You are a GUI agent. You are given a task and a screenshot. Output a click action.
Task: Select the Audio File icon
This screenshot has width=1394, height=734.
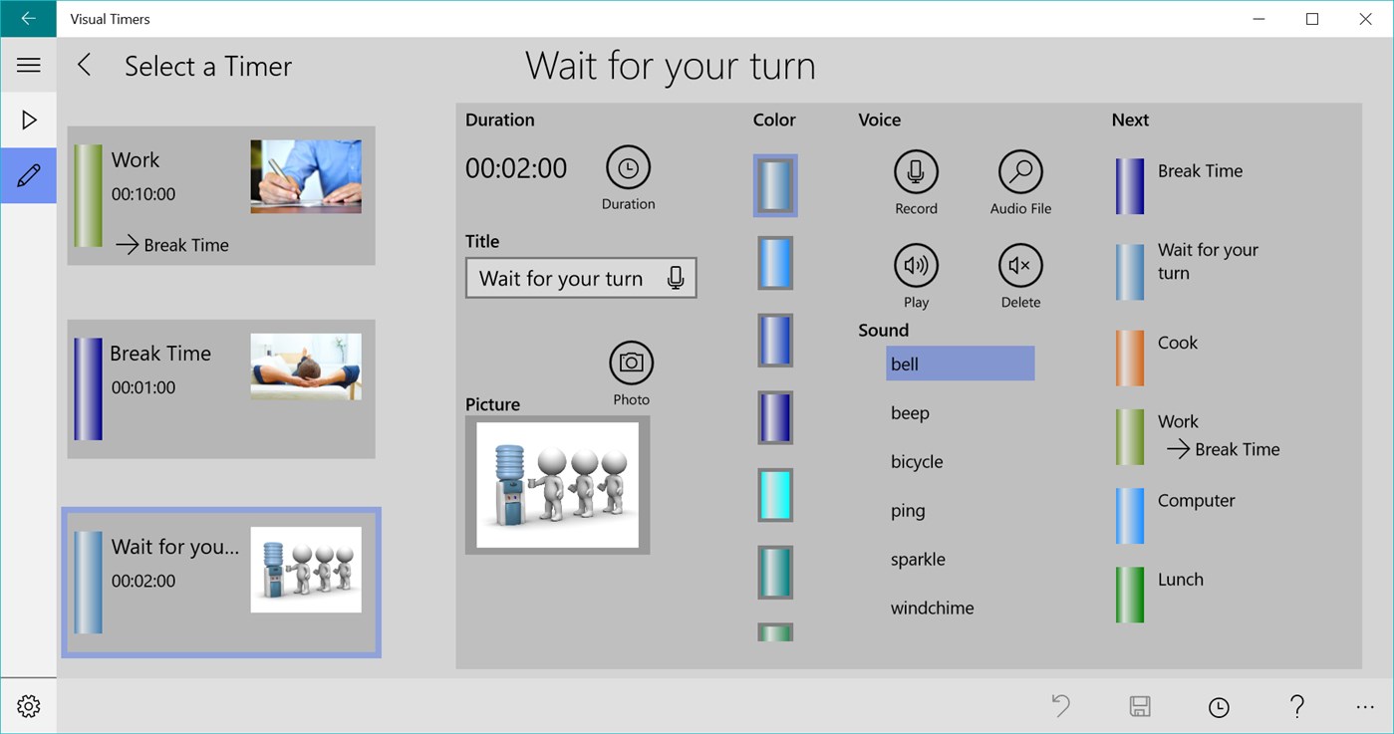click(x=1019, y=169)
